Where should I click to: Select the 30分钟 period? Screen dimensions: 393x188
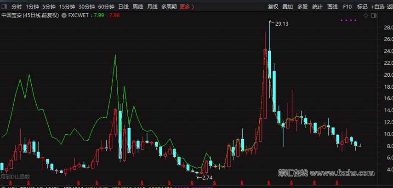(86, 7)
